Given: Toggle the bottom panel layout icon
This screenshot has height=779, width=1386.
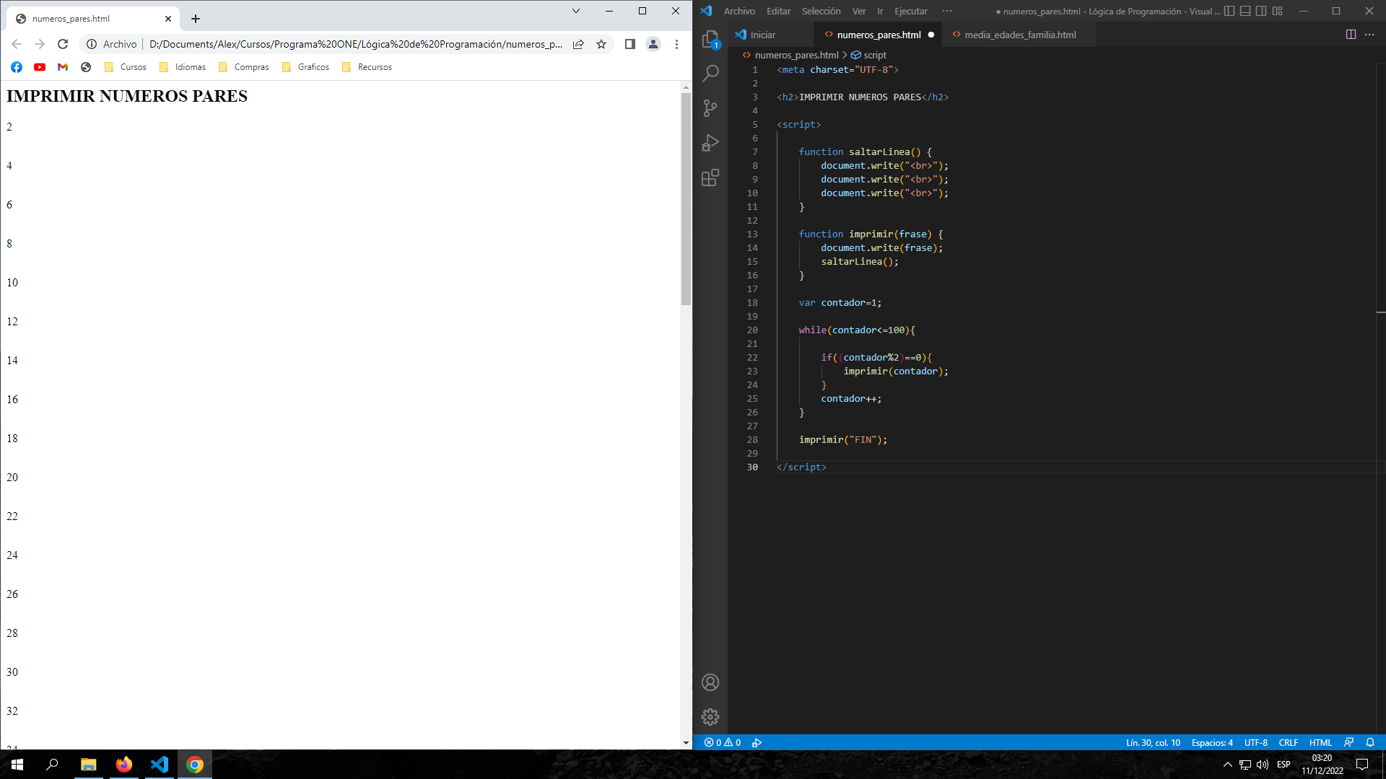Looking at the screenshot, I should 1245,11.
